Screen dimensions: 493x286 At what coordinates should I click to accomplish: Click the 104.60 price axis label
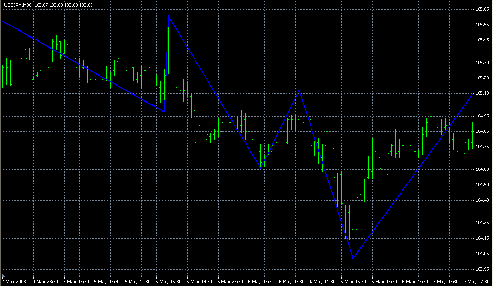point(482,169)
